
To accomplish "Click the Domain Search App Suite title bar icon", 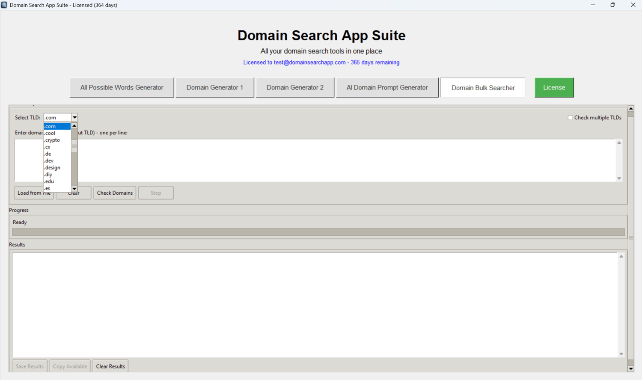I will pos(4,5).
